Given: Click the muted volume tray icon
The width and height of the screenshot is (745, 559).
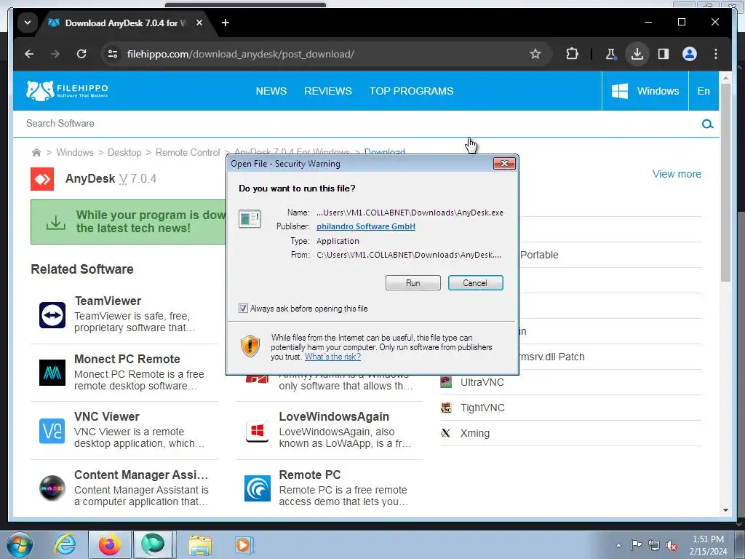Looking at the screenshot, I should pos(672,545).
